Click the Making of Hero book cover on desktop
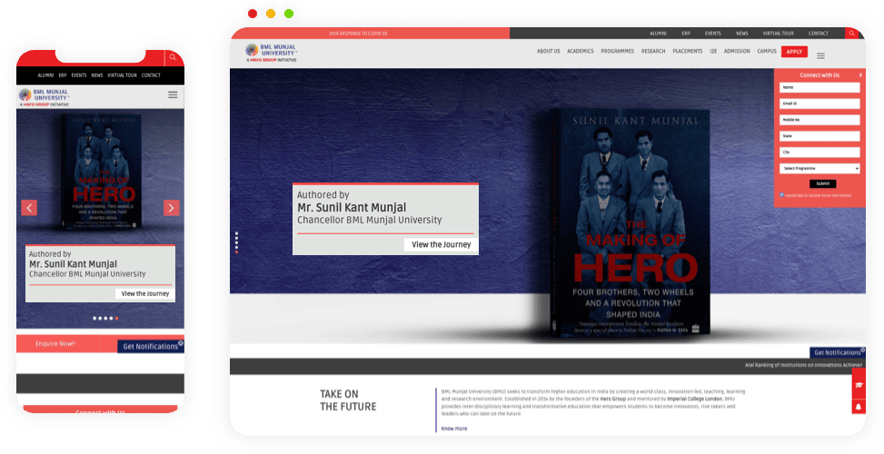Image resolution: width=884 pixels, height=454 pixels. click(630, 223)
